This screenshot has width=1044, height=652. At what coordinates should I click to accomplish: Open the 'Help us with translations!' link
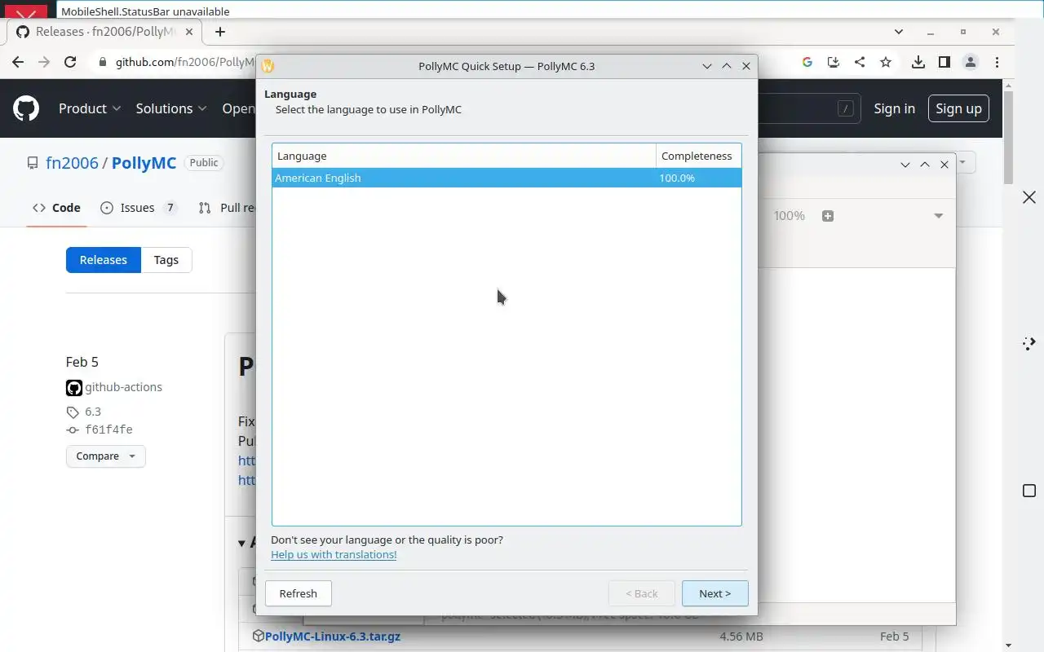pos(334,554)
